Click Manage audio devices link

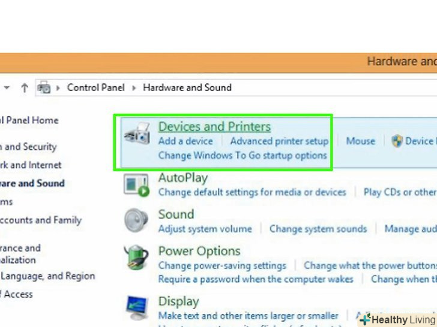(x=411, y=229)
